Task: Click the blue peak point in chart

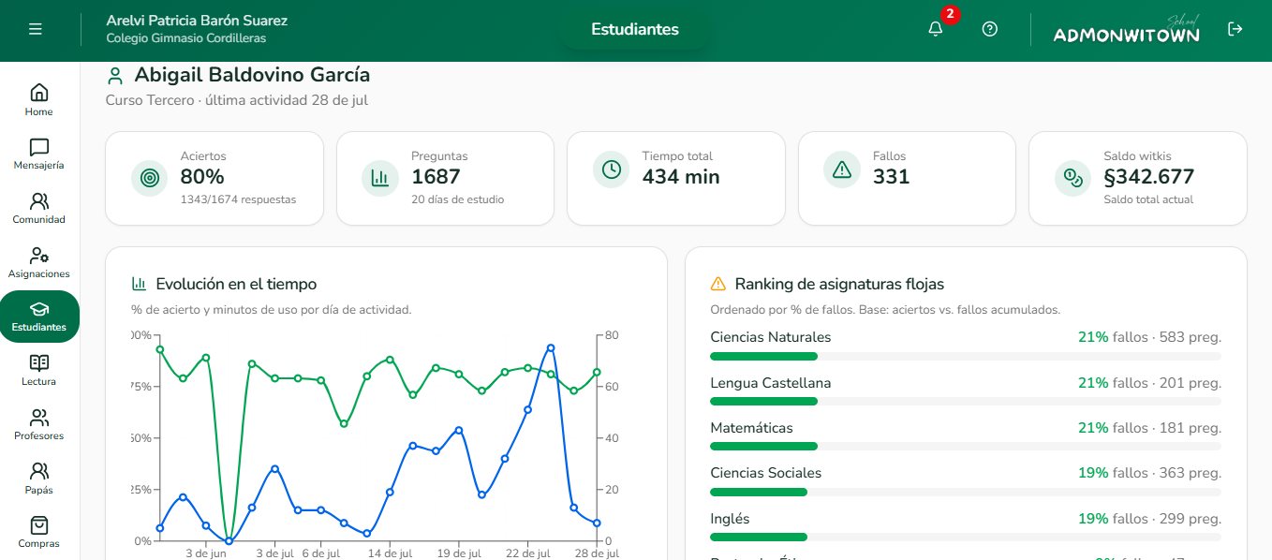Action: pyautogui.click(x=551, y=347)
